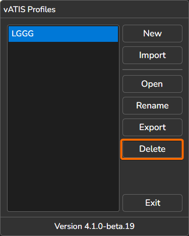Click the vATIS Profiles title text

tap(30, 10)
